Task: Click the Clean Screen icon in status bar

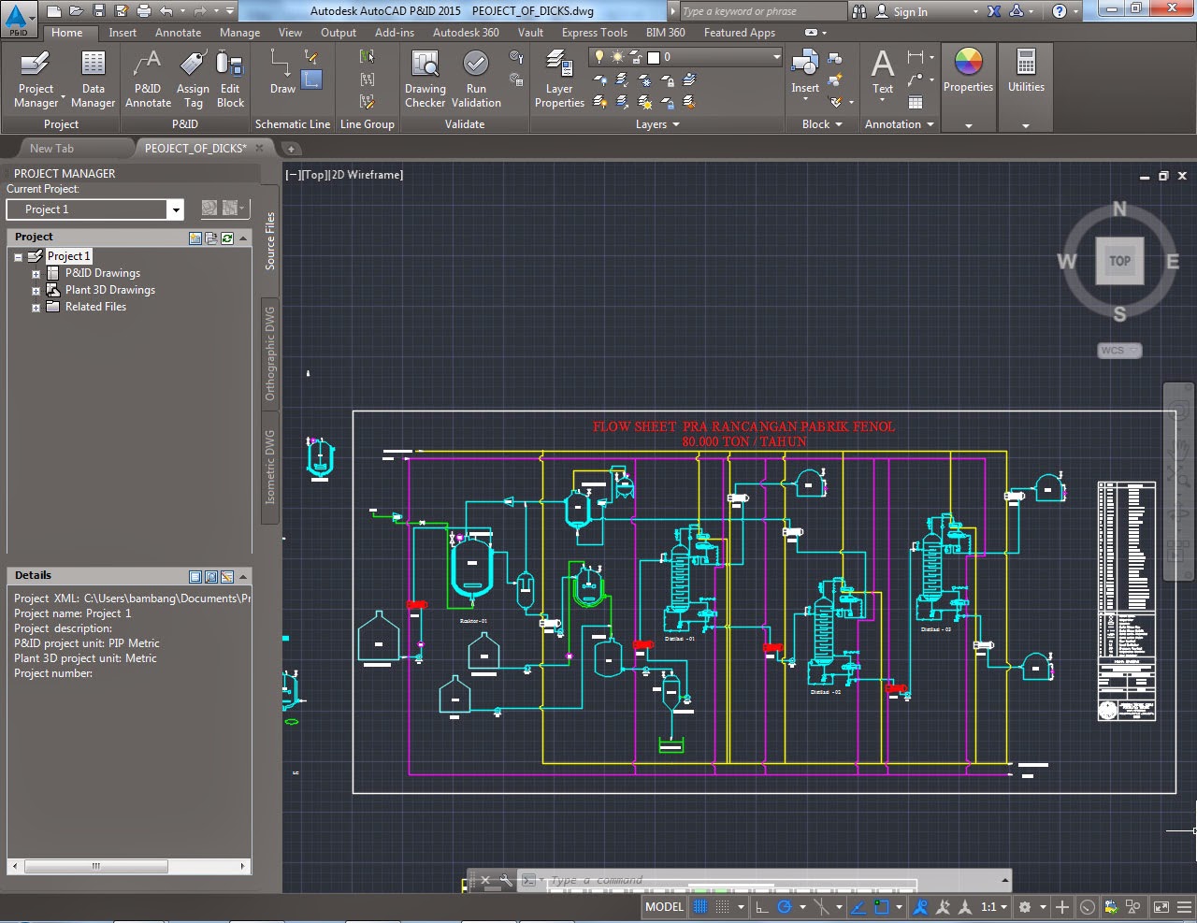Action: [x=1161, y=907]
